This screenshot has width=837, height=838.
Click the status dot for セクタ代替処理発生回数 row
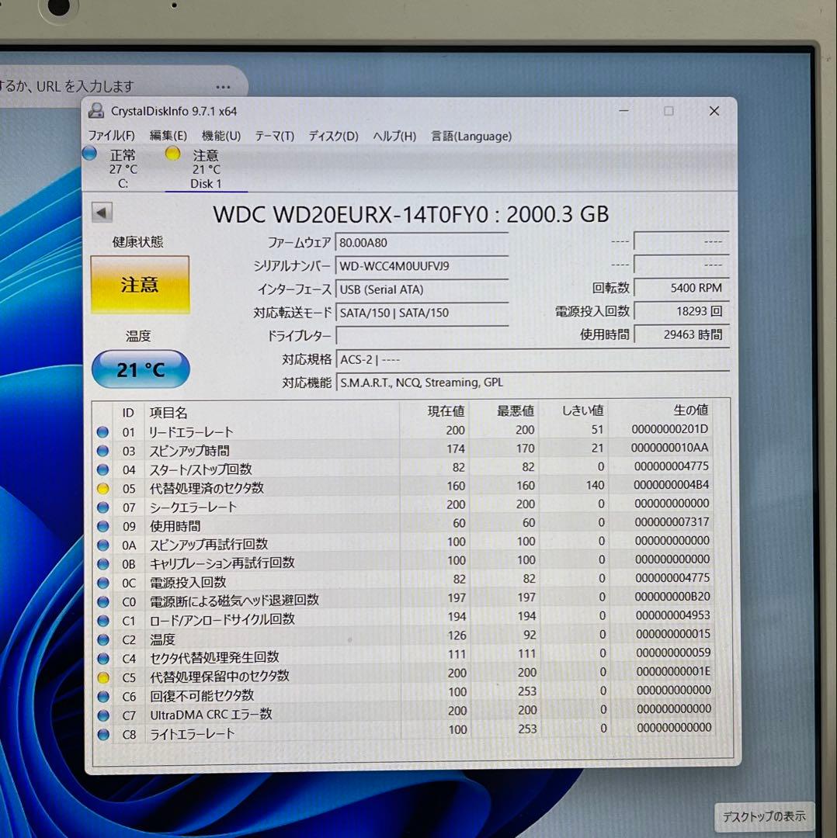coord(102,659)
